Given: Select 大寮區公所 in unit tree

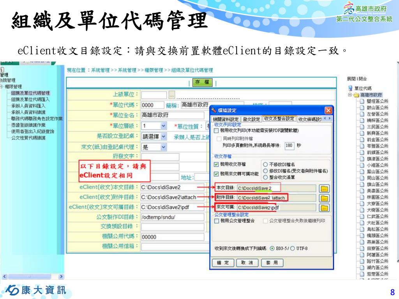Looking at the screenshot, I should (x=377, y=204).
